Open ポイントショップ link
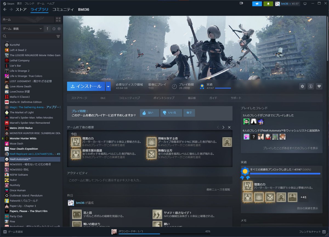The height and width of the screenshot is (237, 329). pyautogui.click(x=164, y=98)
